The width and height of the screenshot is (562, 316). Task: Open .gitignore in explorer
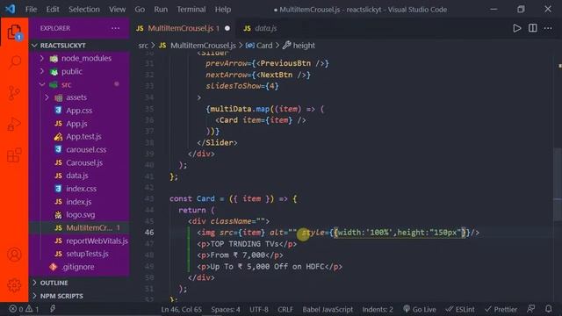pyautogui.click(x=78, y=267)
